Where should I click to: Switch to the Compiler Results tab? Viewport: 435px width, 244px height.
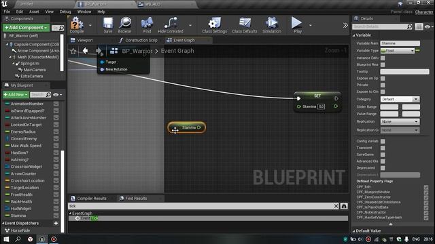point(92,199)
